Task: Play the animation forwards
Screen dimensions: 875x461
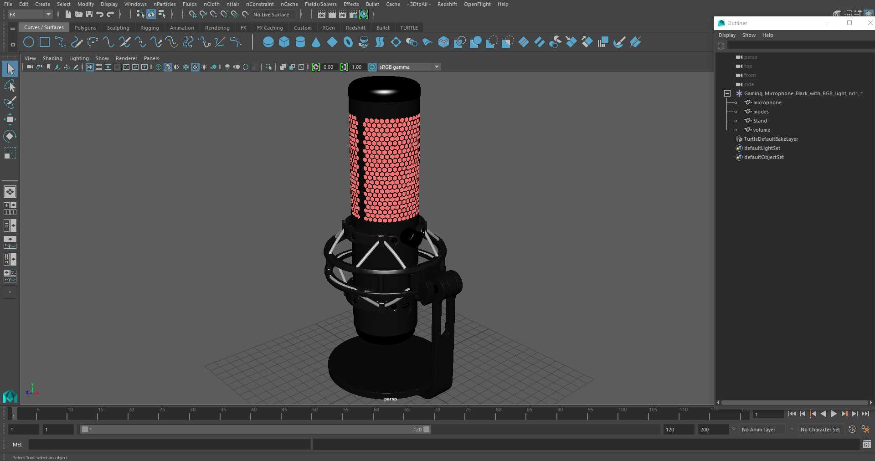Action: tap(834, 414)
